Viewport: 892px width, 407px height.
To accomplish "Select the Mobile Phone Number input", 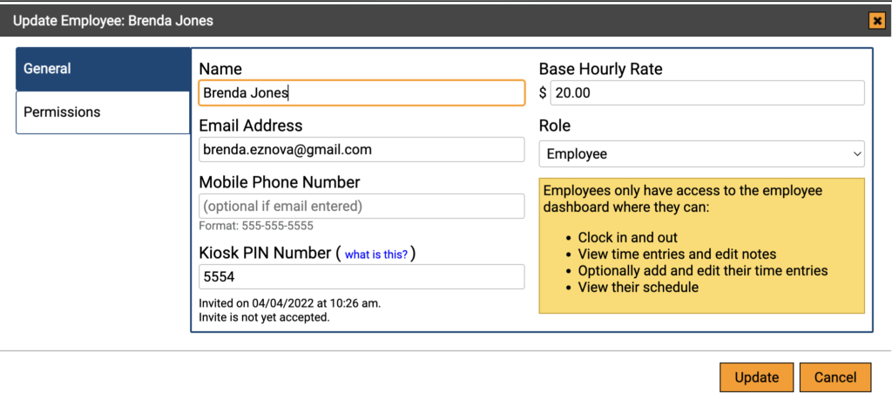I will [362, 207].
